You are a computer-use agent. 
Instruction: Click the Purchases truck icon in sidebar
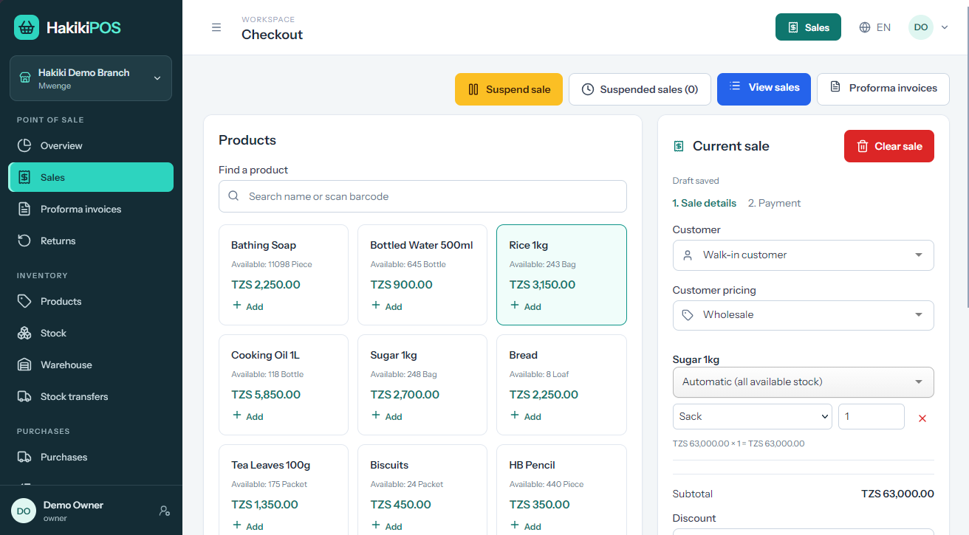coord(24,457)
